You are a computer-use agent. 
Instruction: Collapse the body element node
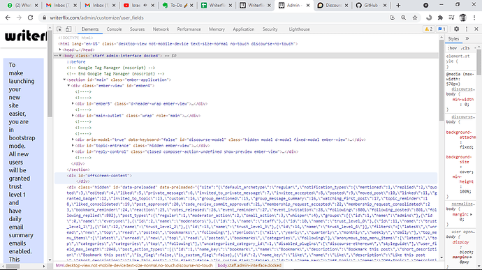tap(60, 56)
